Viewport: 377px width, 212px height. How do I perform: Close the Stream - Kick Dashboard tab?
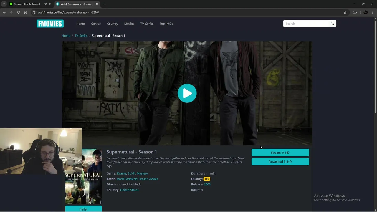click(x=50, y=4)
